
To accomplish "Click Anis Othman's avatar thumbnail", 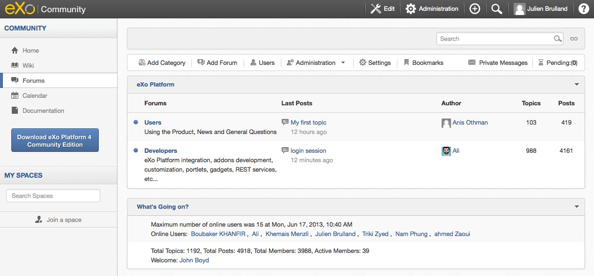I will point(446,123).
